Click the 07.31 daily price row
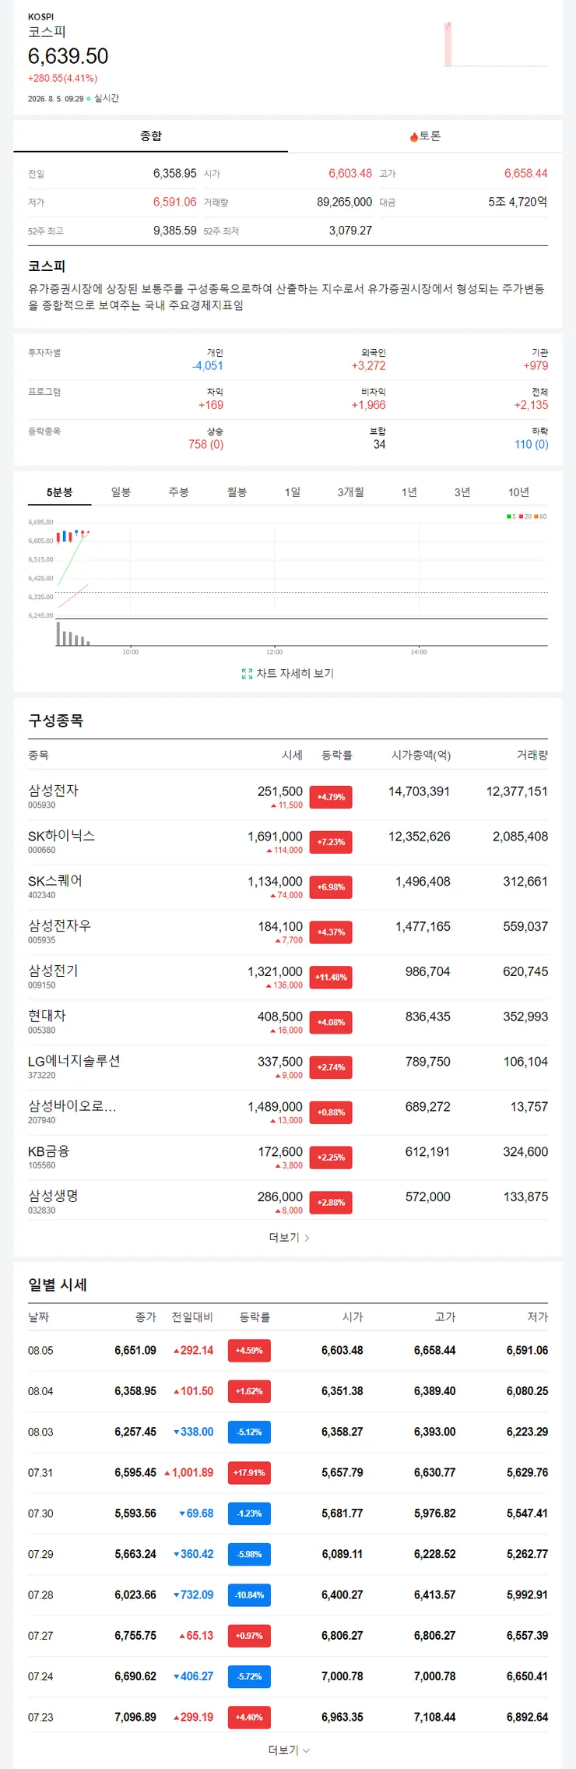Screen dimensions: 576x1769 (288, 1473)
